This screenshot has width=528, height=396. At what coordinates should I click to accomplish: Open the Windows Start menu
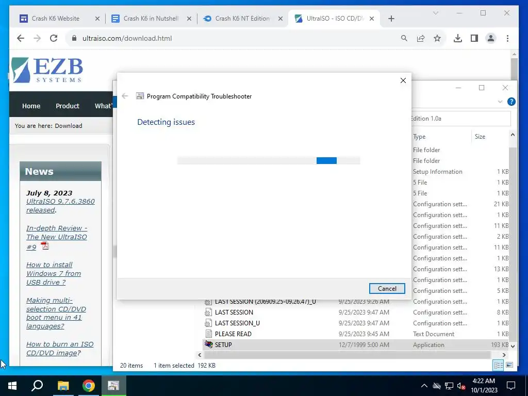point(12,386)
